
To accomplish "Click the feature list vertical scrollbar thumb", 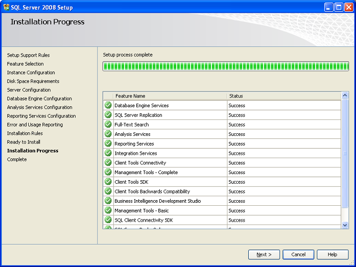I will click(345, 153).
